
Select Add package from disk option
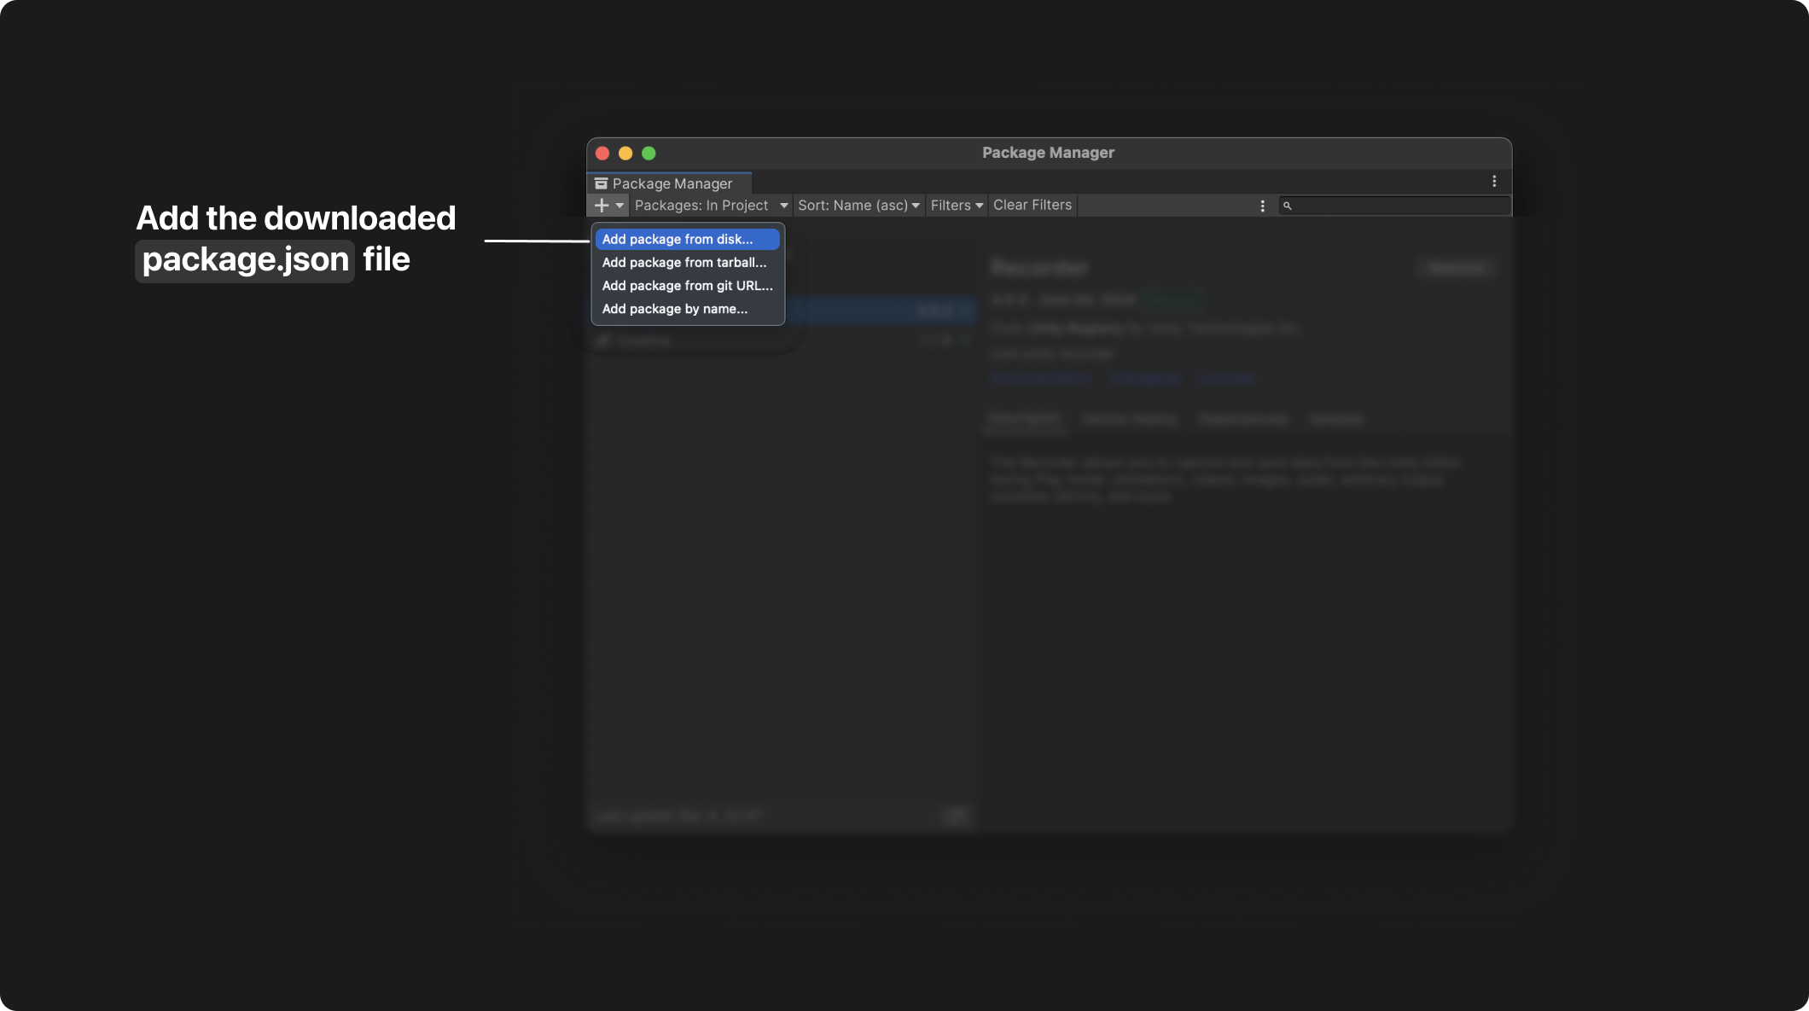pos(687,239)
